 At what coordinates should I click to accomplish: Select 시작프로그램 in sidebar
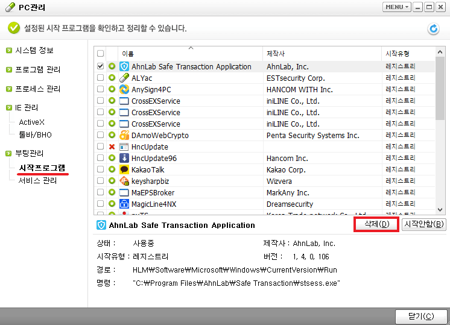click(42, 168)
